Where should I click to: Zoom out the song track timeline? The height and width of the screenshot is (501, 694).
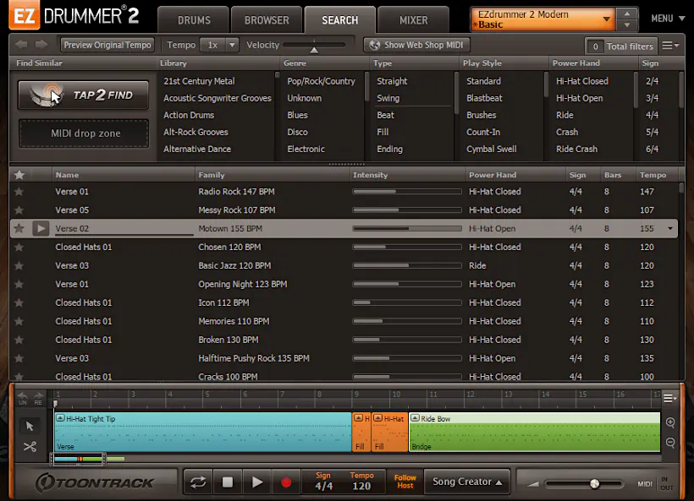click(670, 443)
